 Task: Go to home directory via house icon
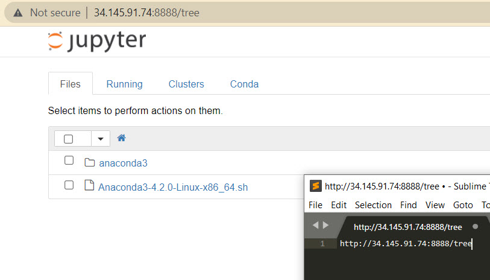(121, 138)
